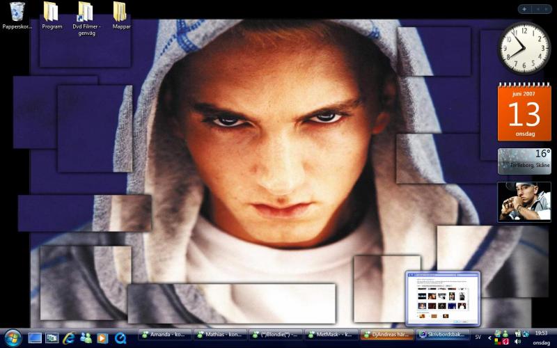This screenshot has height=348, width=557.
Task: Open the SV language bar selector
Action: point(478,337)
